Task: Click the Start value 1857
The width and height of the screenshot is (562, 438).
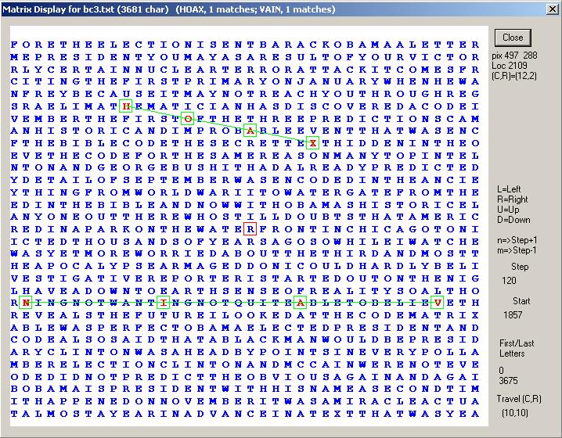Action: pos(513,315)
